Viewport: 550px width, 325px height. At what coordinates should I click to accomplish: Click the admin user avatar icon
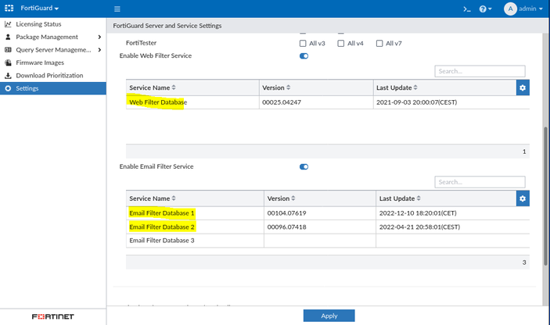click(x=511, y=9)
